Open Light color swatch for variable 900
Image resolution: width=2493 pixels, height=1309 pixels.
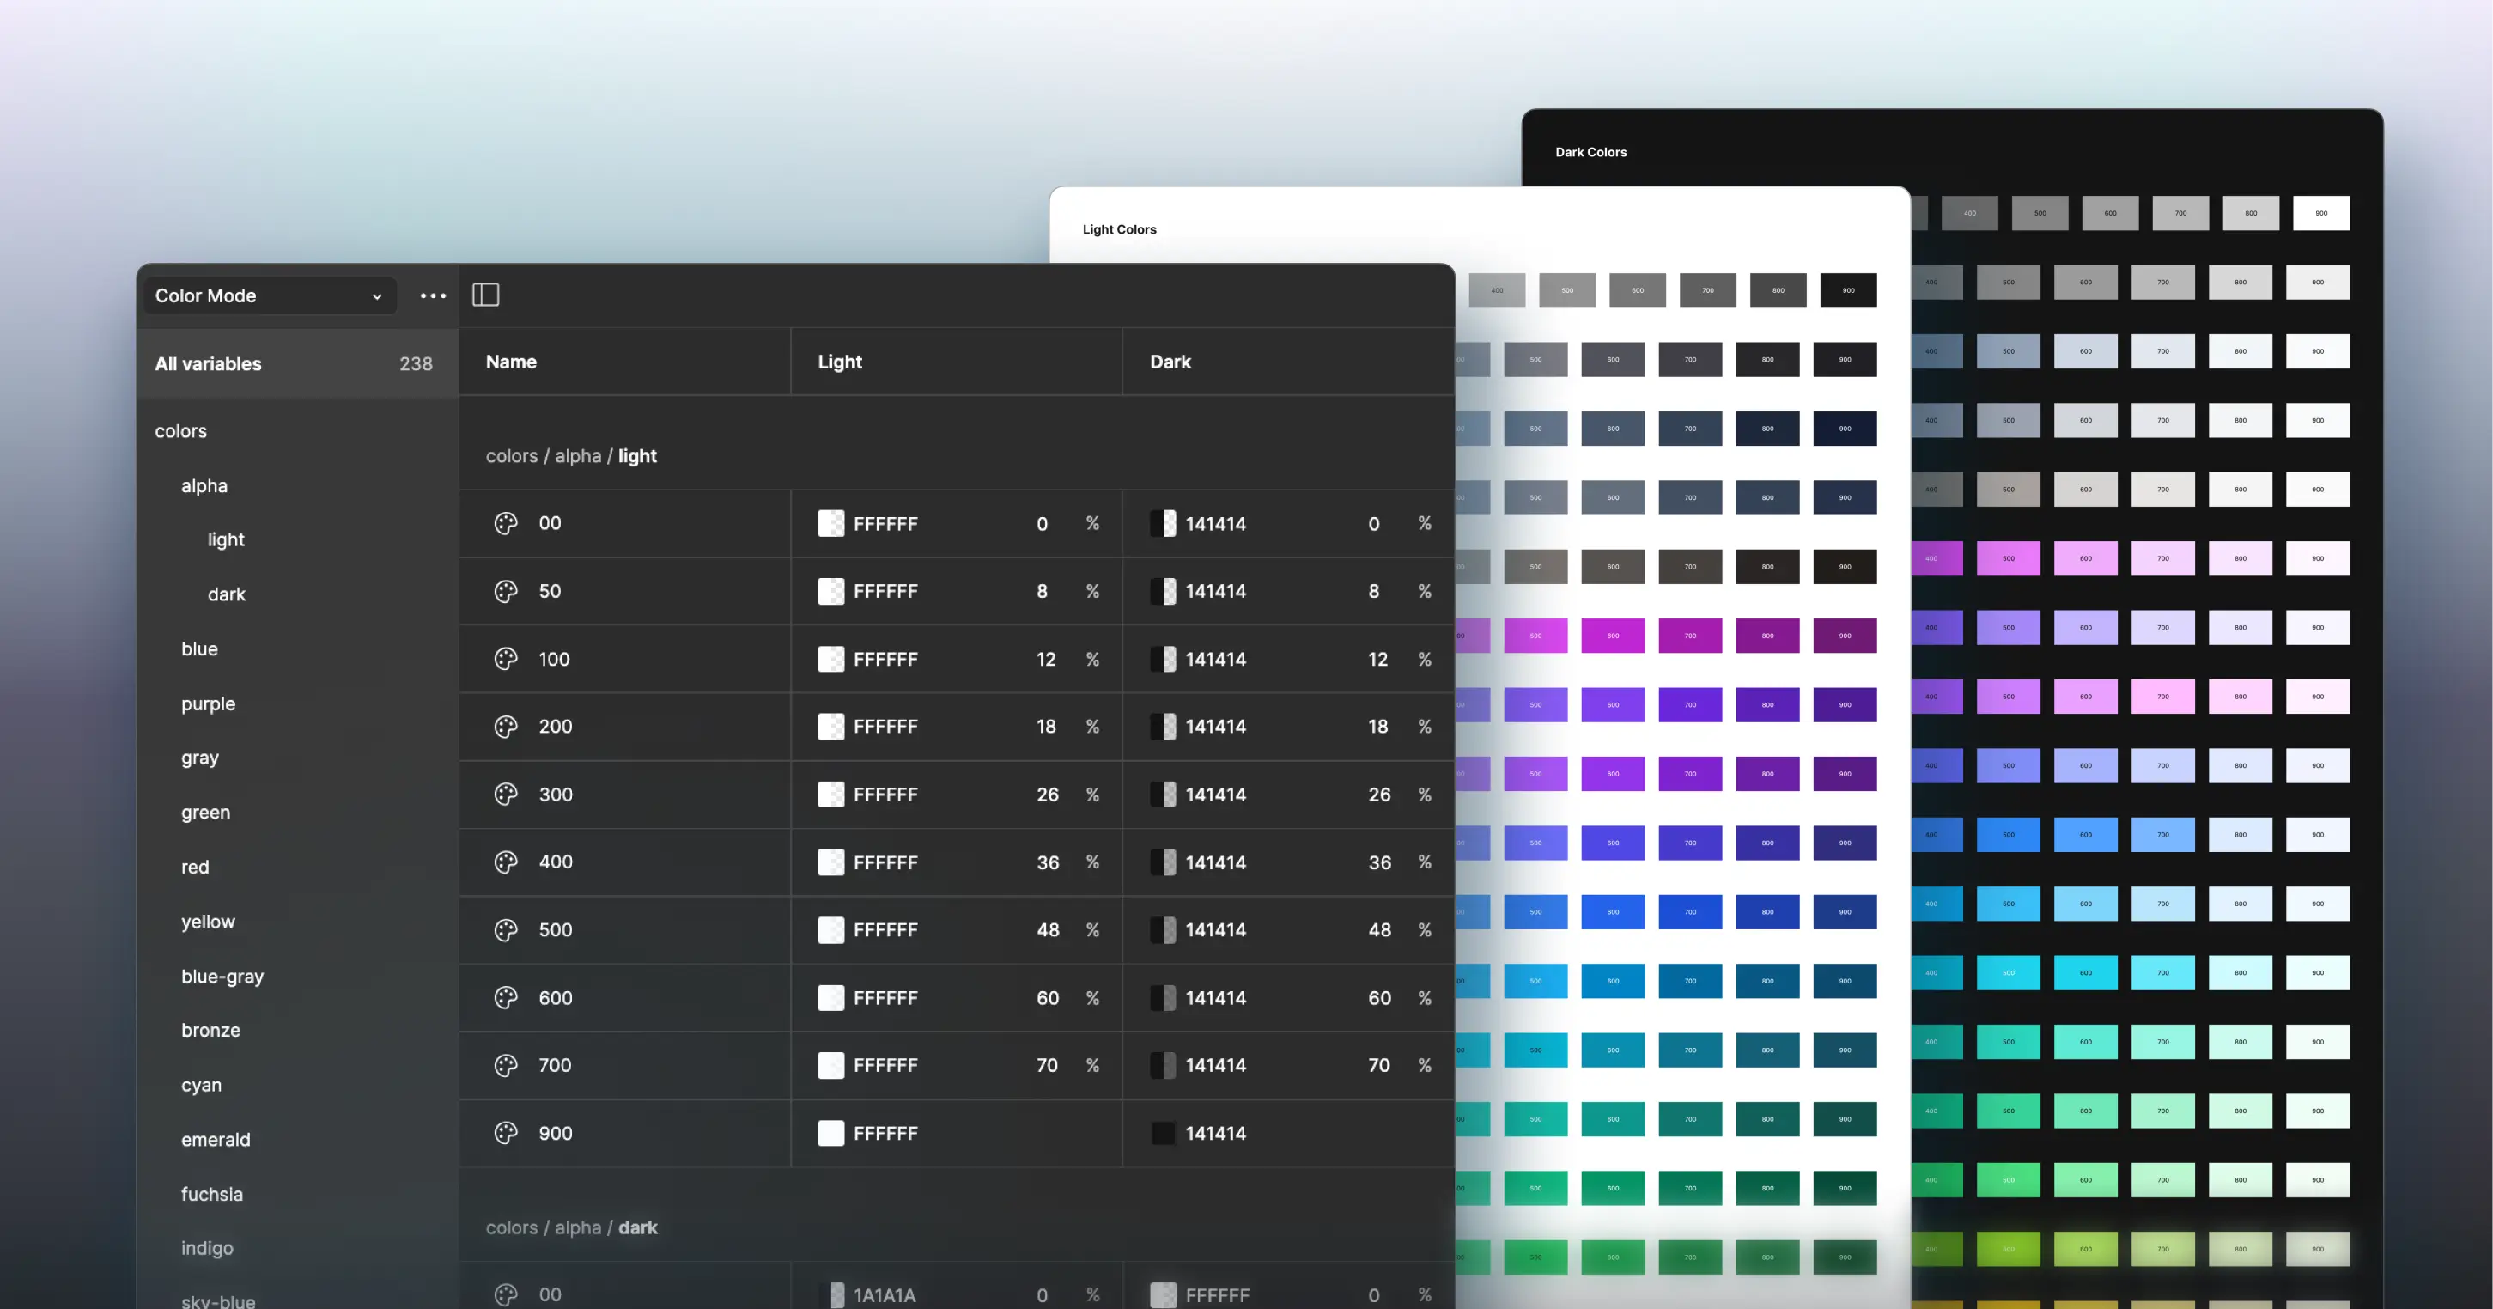tap(830, 1133)
